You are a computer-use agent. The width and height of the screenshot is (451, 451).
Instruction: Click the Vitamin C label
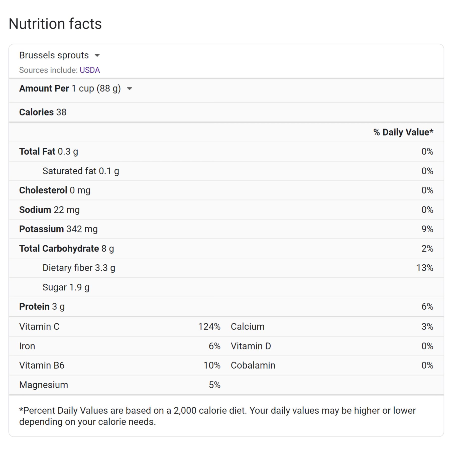pyautogui.click(x=39, y=326)
